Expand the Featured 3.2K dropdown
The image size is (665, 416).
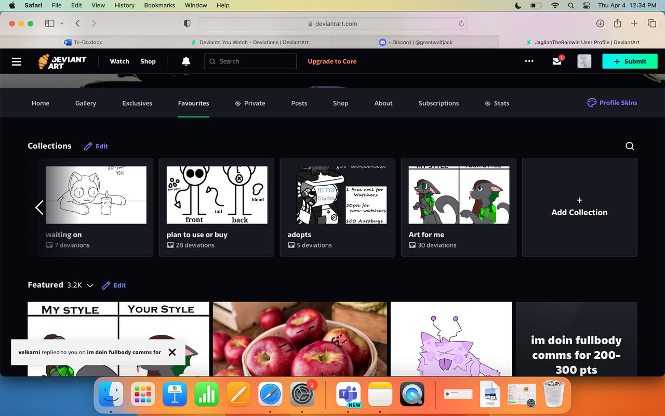tap(90, 285)
